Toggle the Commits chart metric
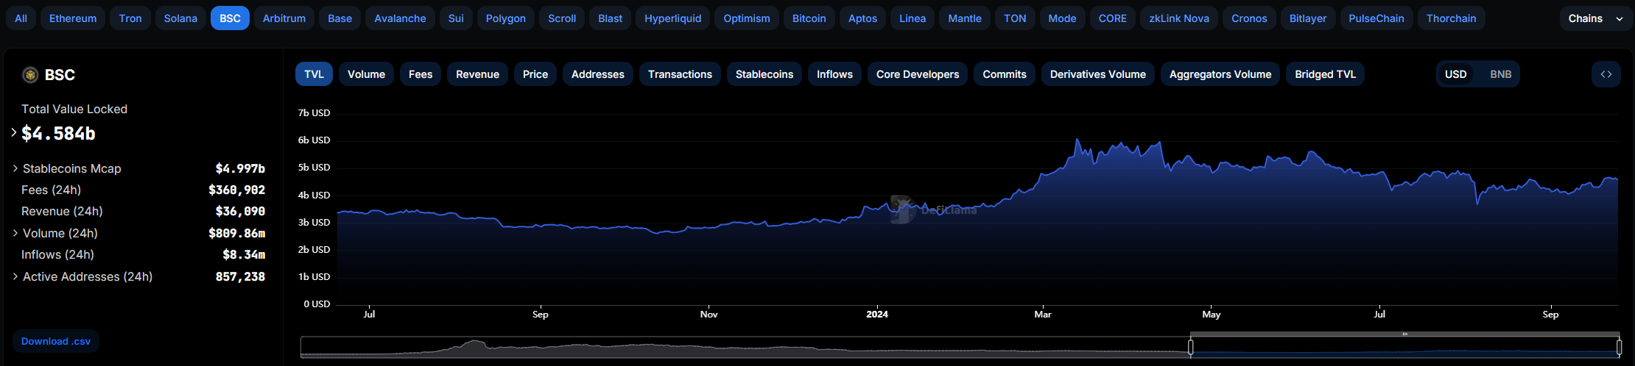1635x366 pixels. [x=1005, y=74]
